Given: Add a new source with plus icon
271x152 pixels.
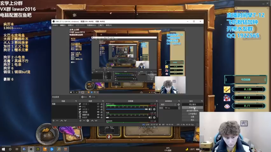Looking at the screenshot, I should tap(80, 121).
